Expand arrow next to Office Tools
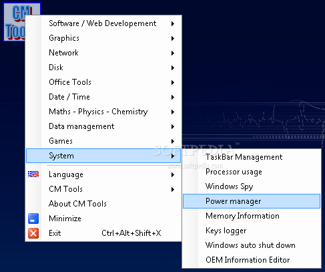 coord(173,82)
